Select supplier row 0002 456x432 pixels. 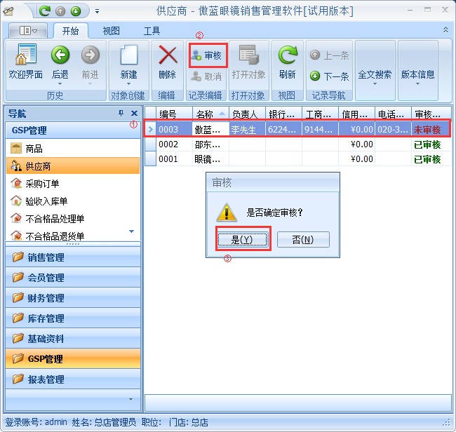(x=168, y=144)
